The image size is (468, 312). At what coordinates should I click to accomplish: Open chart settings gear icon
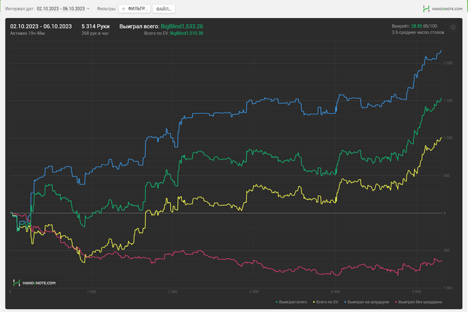453,27
